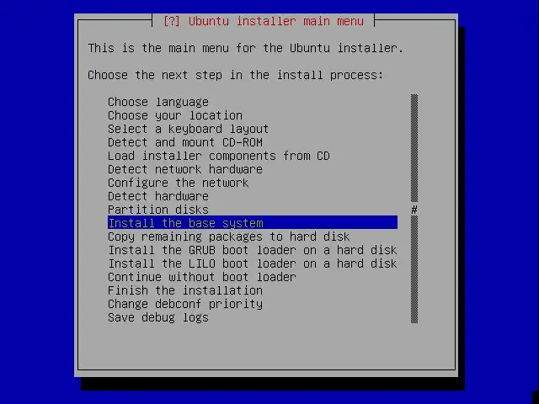The width and height of the screenshot is (539, 404).
Task: Activate highlighted Install the base system
Action: coord(253,223)
